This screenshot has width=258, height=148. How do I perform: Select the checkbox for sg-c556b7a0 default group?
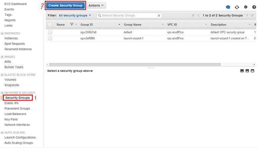click(50, 32)
